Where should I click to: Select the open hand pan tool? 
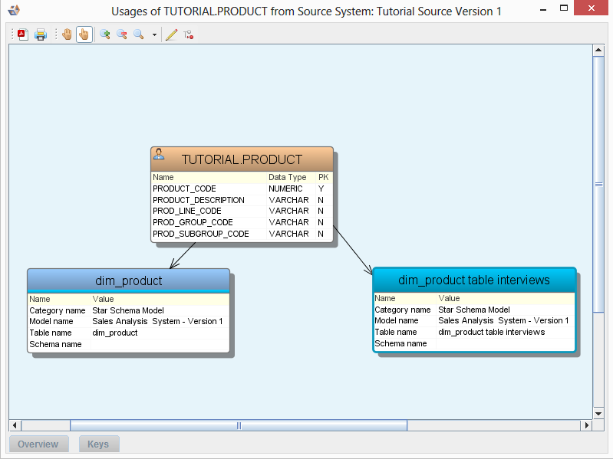tap(67, 34)
